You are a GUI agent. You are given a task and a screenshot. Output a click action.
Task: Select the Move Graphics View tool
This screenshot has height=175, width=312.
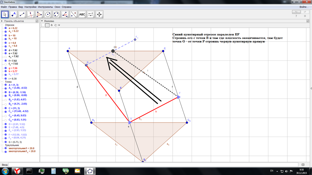click(99, 14)
